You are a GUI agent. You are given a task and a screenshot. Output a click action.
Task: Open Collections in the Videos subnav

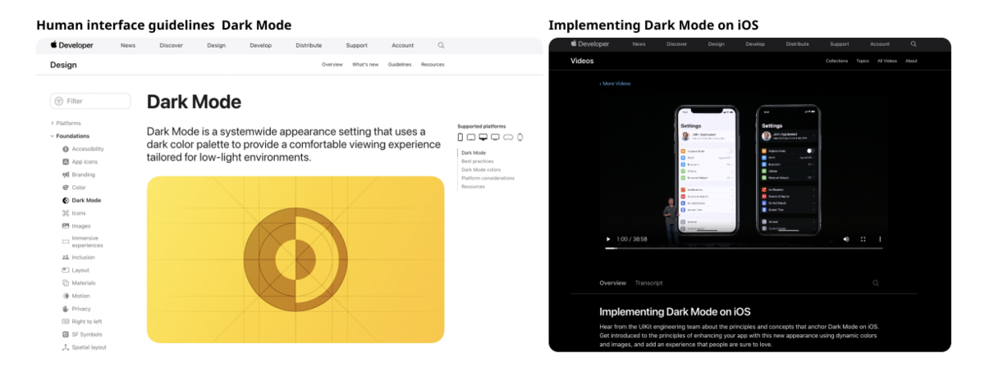pyautogui.click(x=836, y=61)
